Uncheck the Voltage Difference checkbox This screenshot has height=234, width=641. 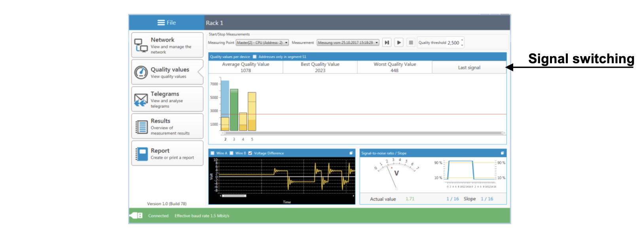coord(250,153)
